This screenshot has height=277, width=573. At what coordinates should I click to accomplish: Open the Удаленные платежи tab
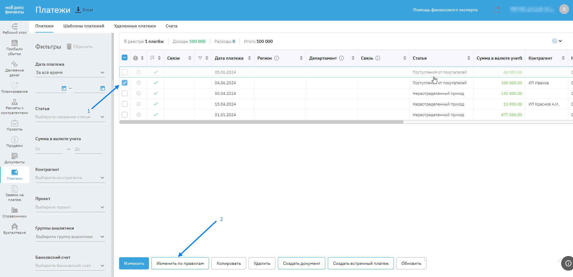coord(135,26)
